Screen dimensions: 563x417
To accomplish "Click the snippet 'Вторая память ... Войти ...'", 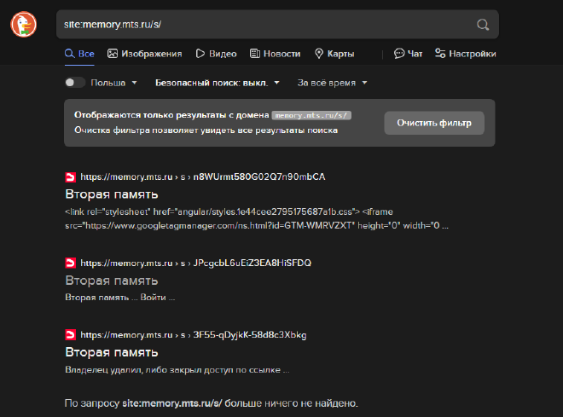I will (120, 298).
